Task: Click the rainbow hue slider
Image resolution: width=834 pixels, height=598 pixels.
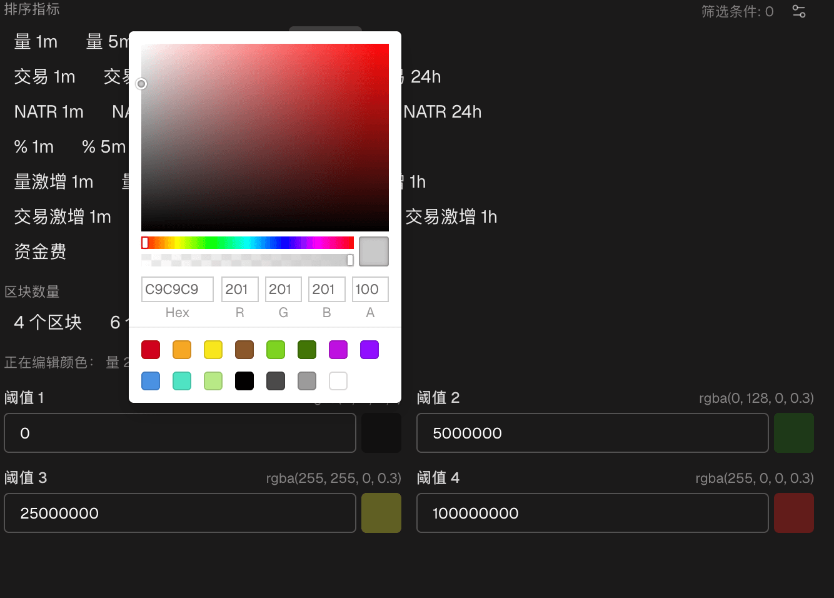Action: [248, 243]
